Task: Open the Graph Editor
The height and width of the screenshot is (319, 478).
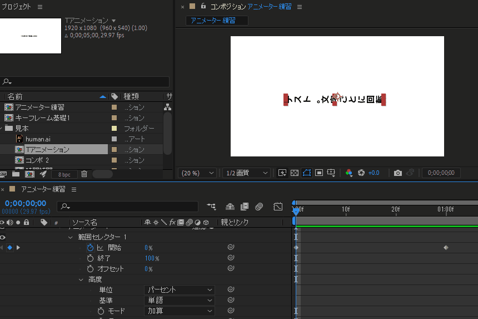Action: (x=278, y=207)
